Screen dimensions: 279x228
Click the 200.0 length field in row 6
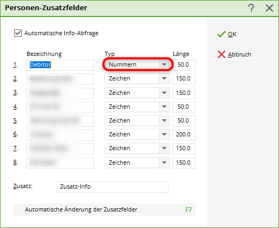pyautogui.click(x=184, y=135)
